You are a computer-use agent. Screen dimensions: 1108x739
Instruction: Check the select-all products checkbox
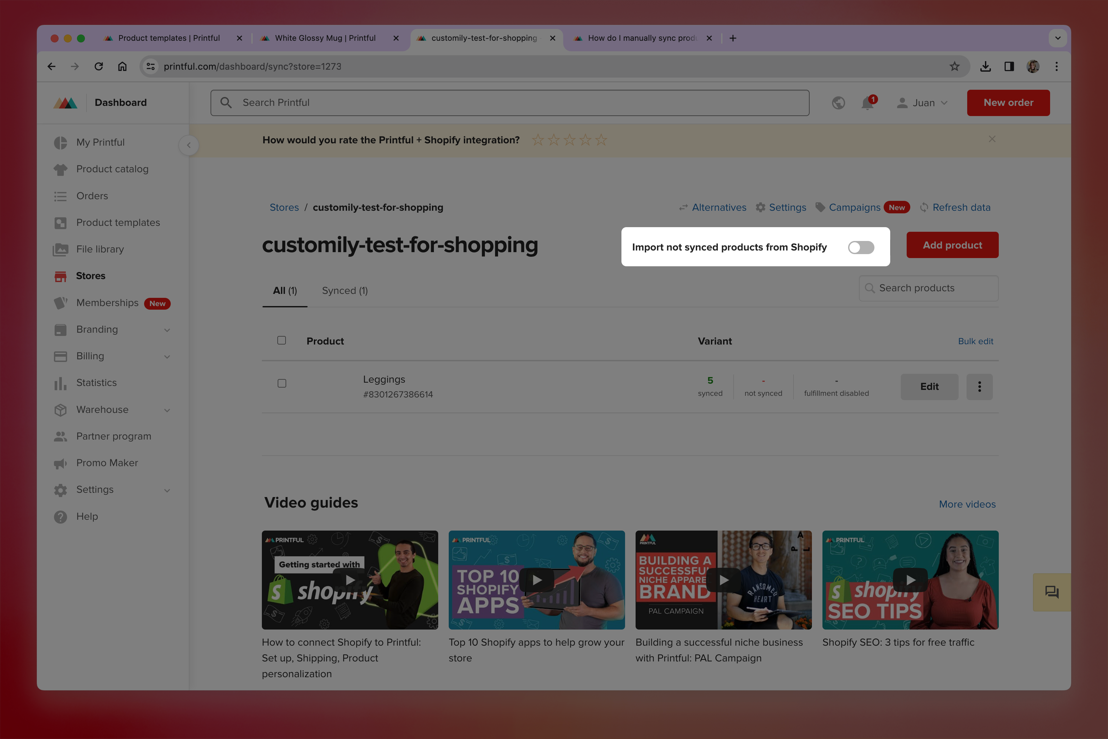[282, 340]
